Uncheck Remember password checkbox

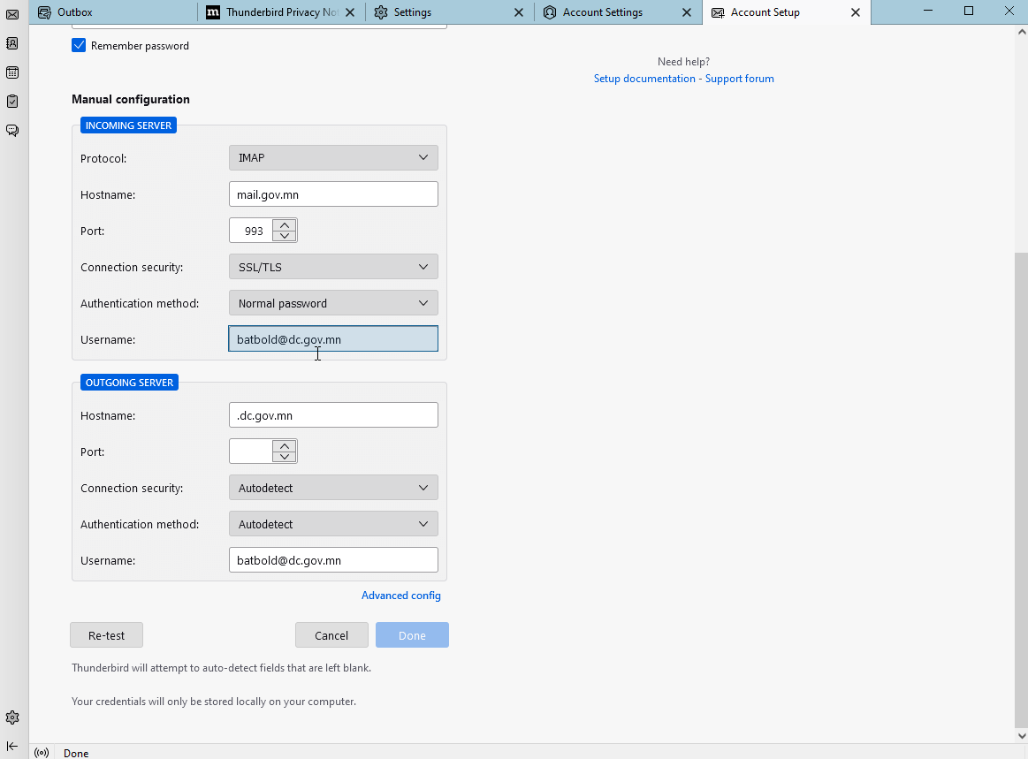pos(79,46)
